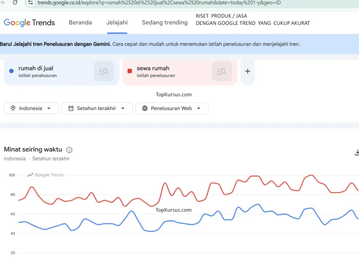Open the Setahun terakhir time range dropdown

click(97, 108)
